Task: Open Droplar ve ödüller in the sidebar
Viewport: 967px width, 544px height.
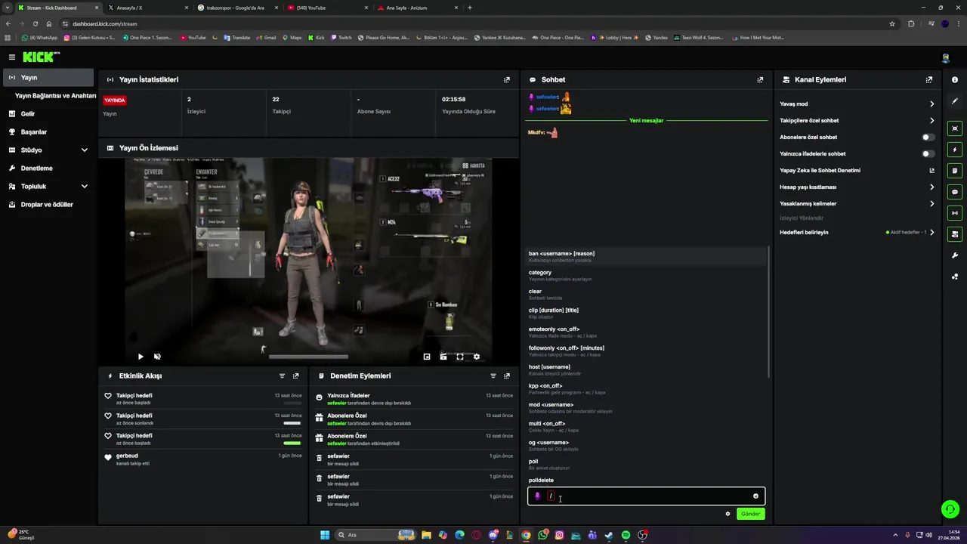Action: 48,205
